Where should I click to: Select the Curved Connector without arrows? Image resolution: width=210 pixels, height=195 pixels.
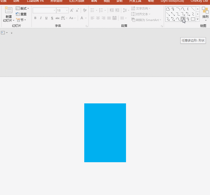(193, 14)
